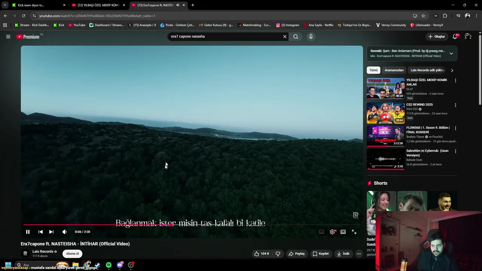This screenshot has width=482, height=271.
Task: Open more actions three-dot button
Action: tap(359, 254)
